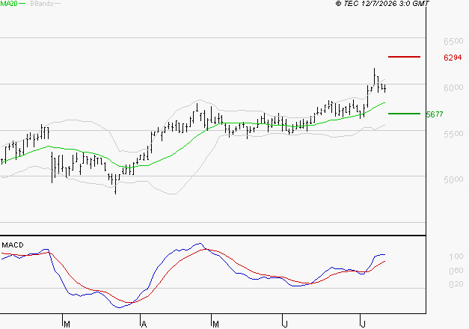This screenshot has width=469, height=329.
Task: Click the MACD 020 scale label
Action: pyautogui.click(x=456, y=284)
